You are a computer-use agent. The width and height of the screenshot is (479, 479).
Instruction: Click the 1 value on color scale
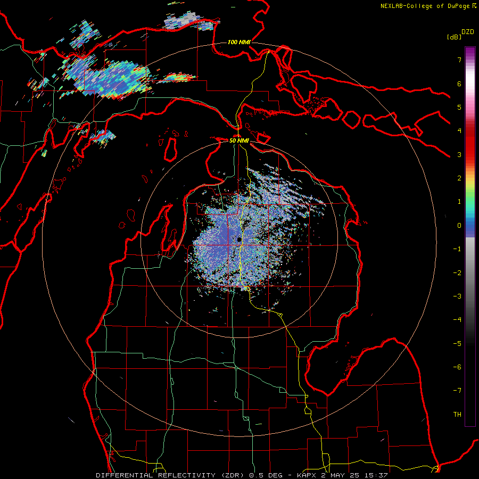(459, 202)
